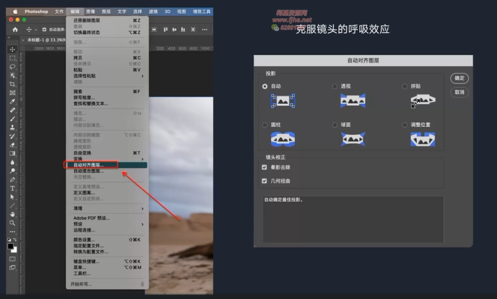
Task: Select the Rectangular Marquee tool
Action: pyautogui.click(x=12, y=58)
